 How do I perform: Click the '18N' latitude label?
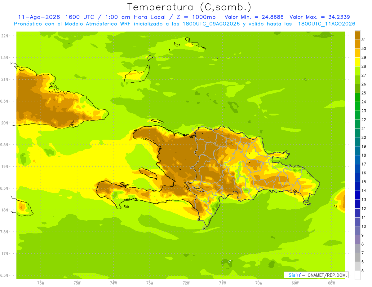(x=5, y=210)
